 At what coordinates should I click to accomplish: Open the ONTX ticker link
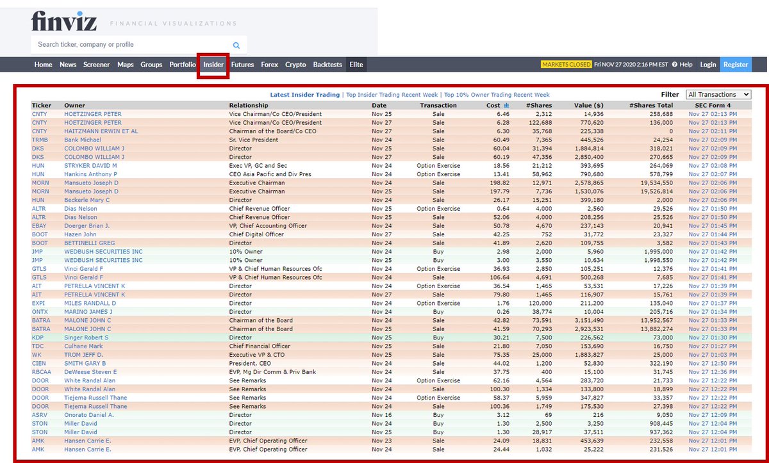[40, 312]
